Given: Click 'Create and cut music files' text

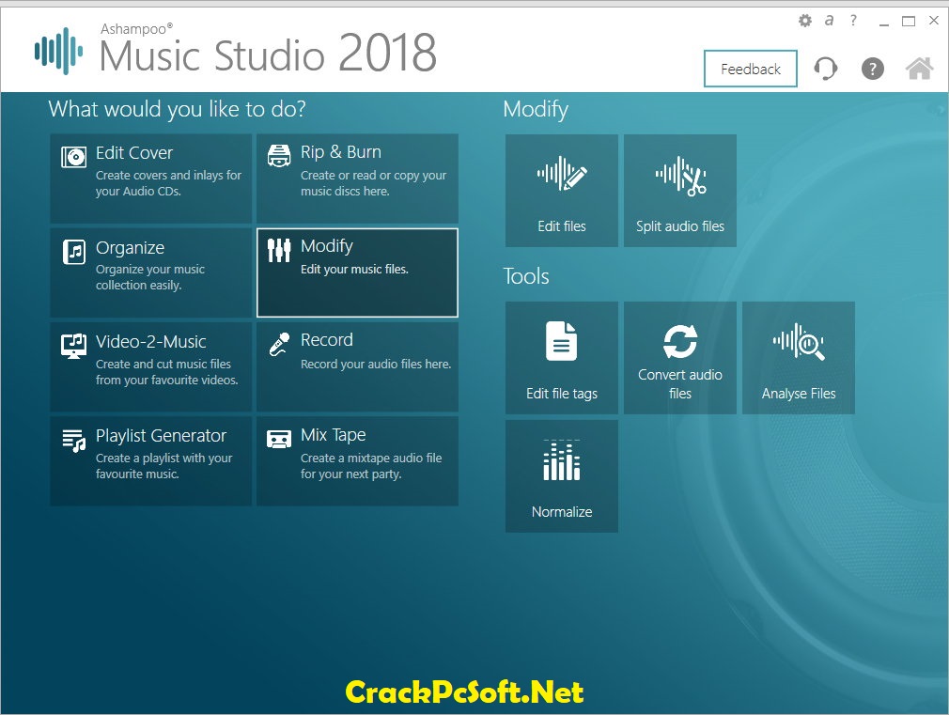Looking at the screenshot, I should pos(163,364).
